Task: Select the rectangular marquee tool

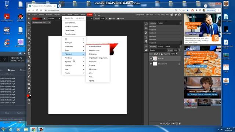Action: (x=29, y=27)
